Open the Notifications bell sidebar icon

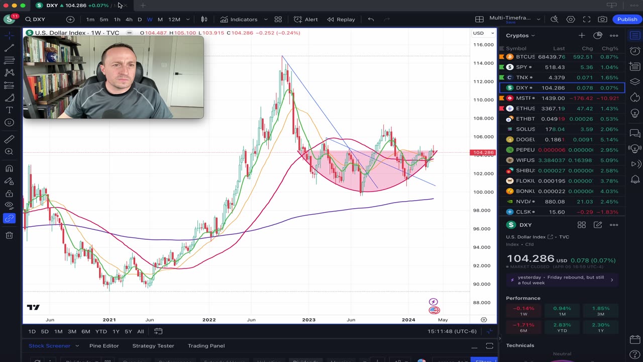[x=635, y=179]
